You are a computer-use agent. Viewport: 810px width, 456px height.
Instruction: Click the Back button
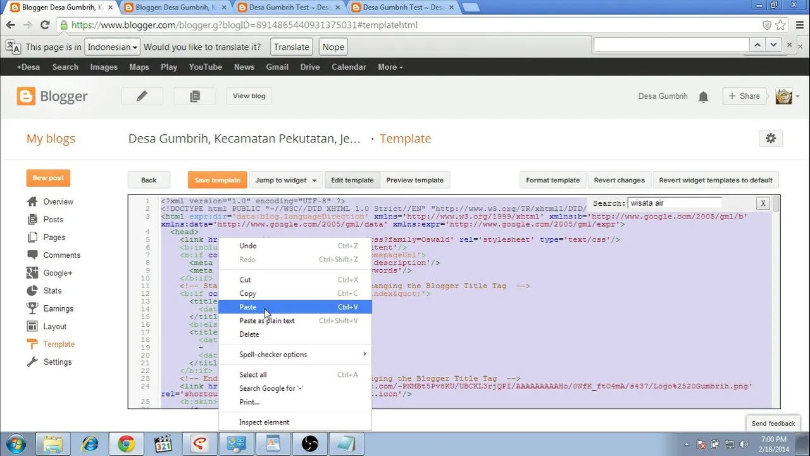(x=149, y=180)
